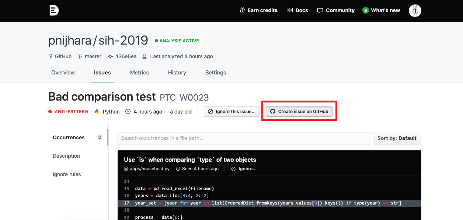Open Earn credits gift link

point(258,10)
